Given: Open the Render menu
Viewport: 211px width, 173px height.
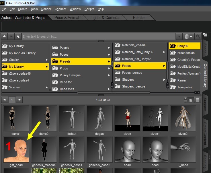Looking at the screenshot, I should (46, 9).
